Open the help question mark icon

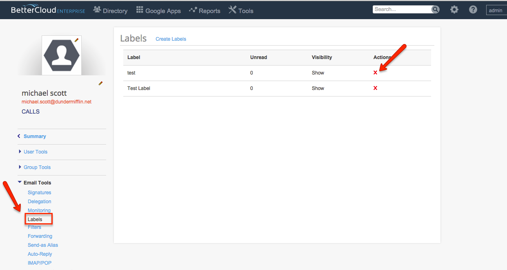473,9
